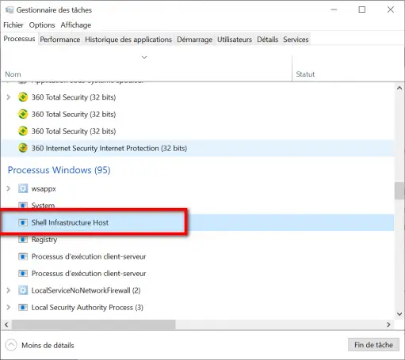The height and width of the screenshot is (360, 405).
Task: Select the Local Security Authority Process (3) name
Action: pos(87,308)
